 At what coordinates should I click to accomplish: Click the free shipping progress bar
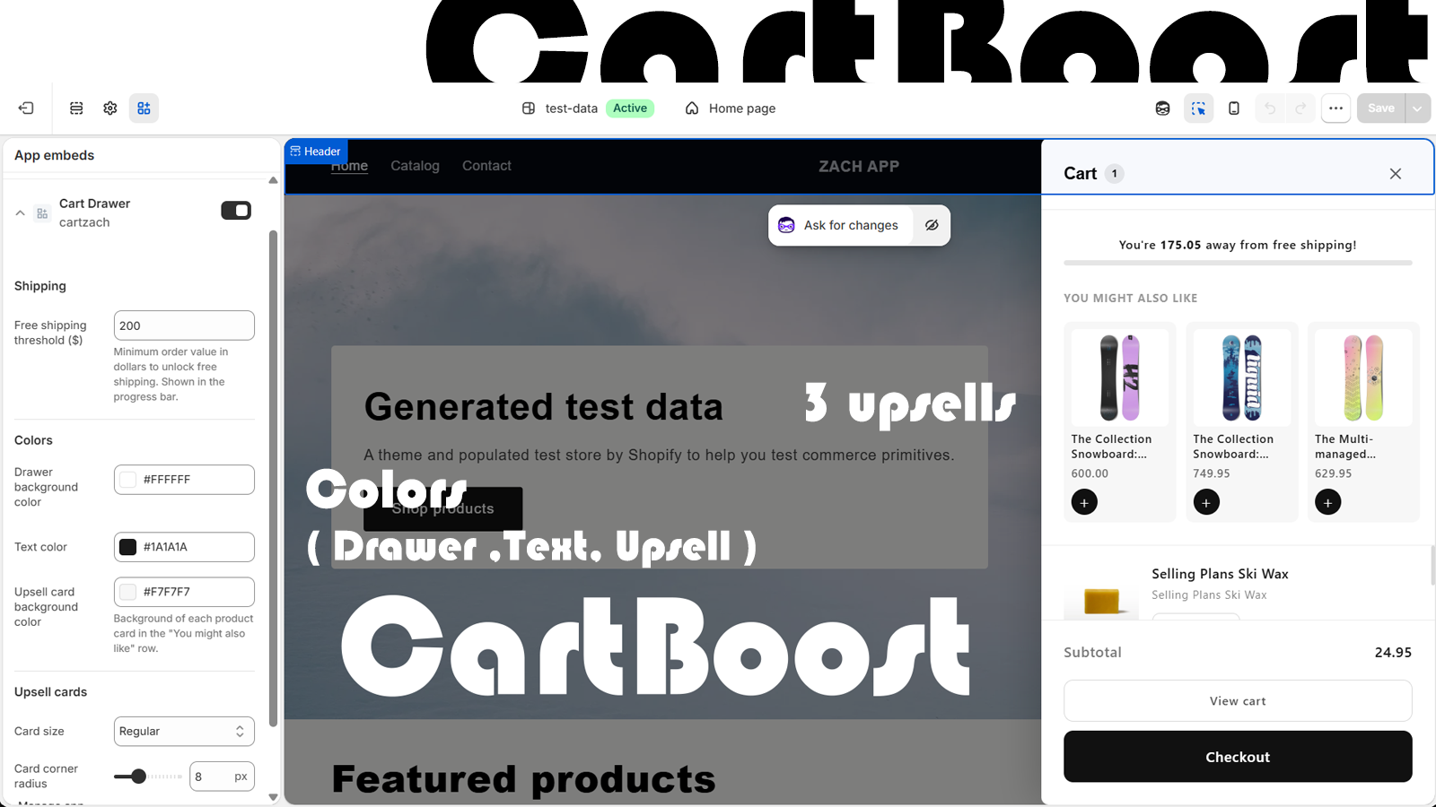1238,263
